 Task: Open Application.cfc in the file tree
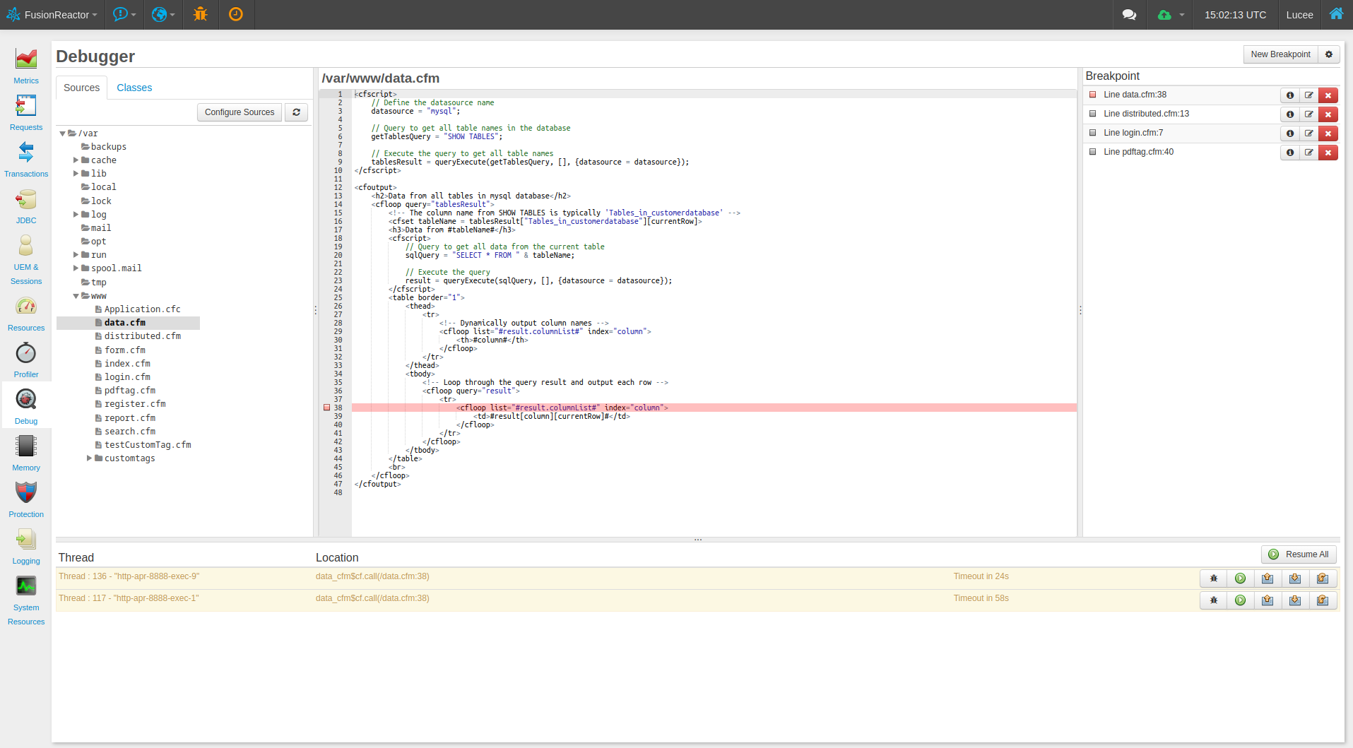pos(143,309)
